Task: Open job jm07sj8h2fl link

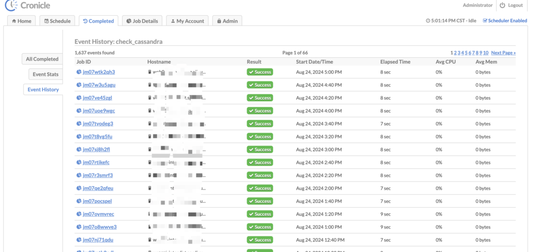Action: 96,150
